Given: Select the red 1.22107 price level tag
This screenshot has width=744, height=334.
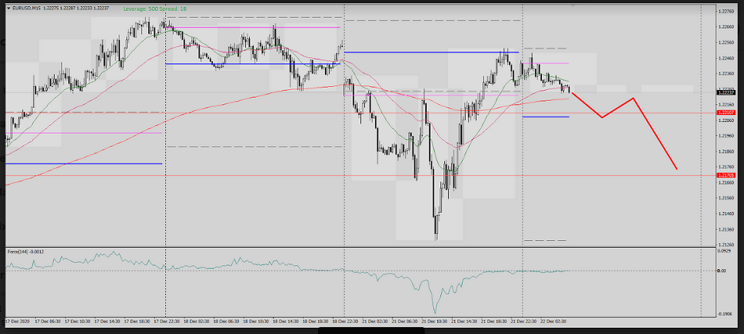Looking at the screenshot, I should [x=725, y=113].
